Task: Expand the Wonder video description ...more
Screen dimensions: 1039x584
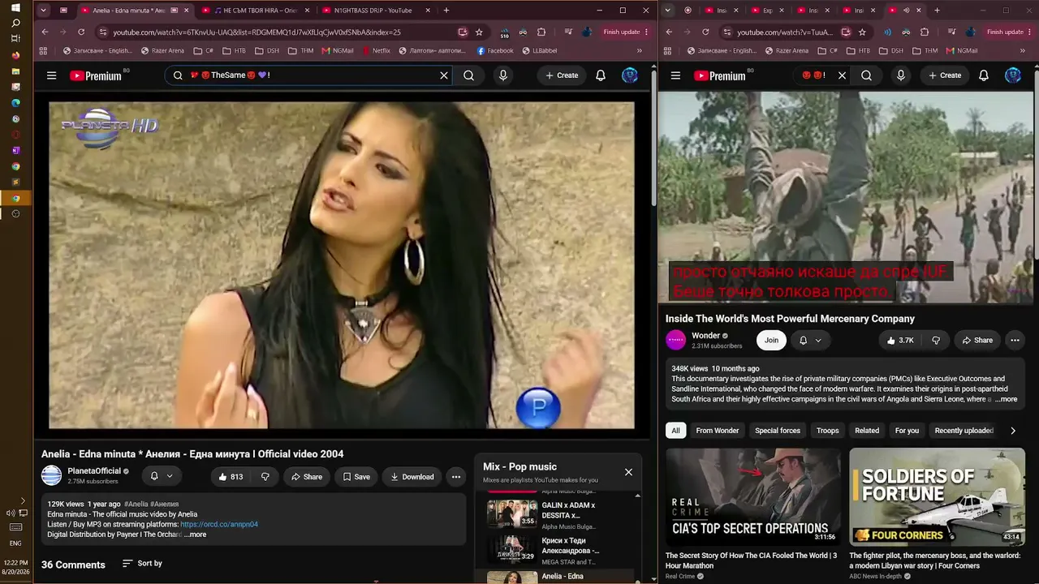Action: click(1005, 399)
